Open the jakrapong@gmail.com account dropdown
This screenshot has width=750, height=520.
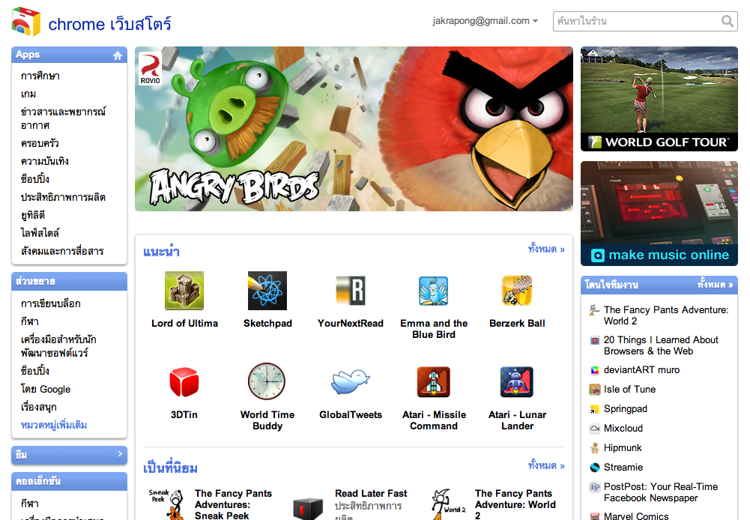(x=485, y=21)
